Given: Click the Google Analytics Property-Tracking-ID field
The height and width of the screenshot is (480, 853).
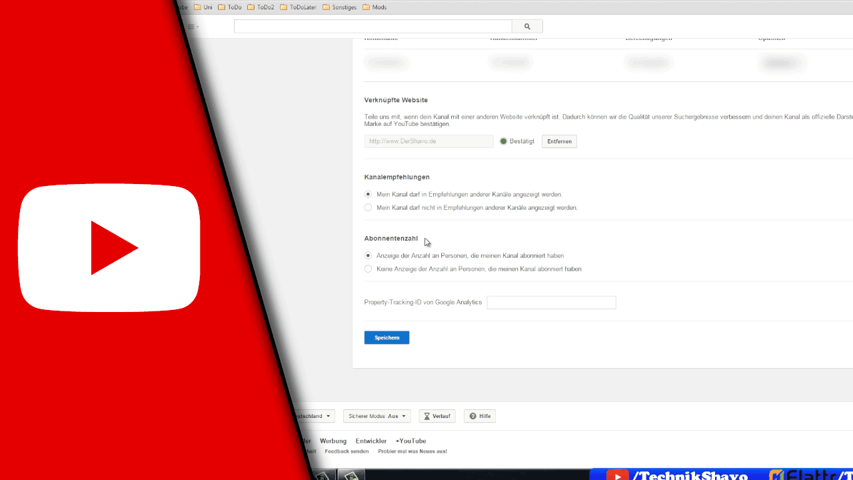Looking at the screenshot, I should (551, 303).
